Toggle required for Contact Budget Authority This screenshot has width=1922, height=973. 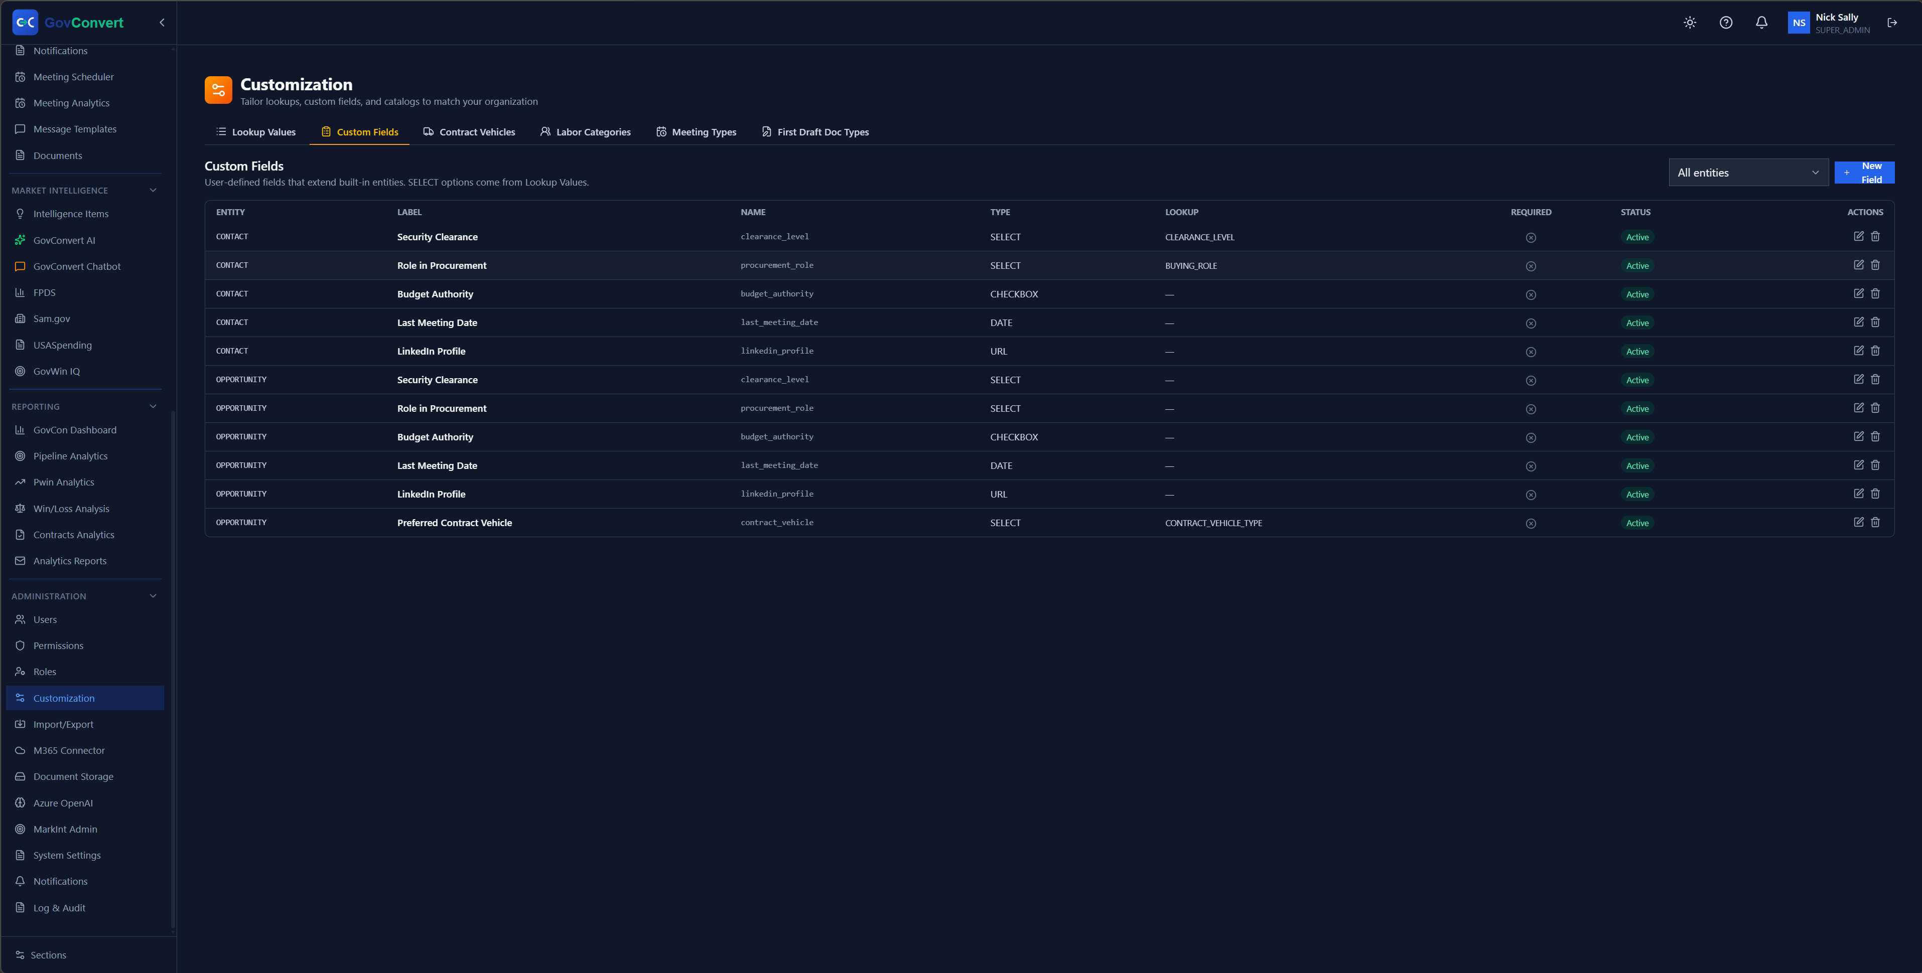click(x=1531, y=294)
